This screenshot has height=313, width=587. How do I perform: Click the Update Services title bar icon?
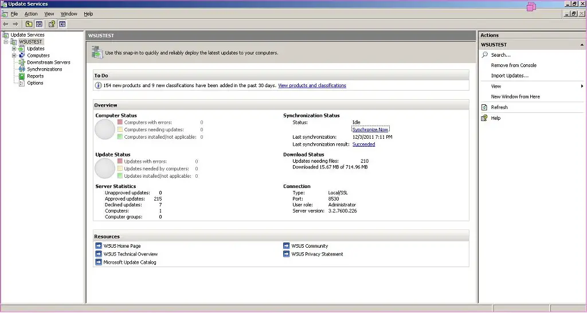tap(4, 4)
